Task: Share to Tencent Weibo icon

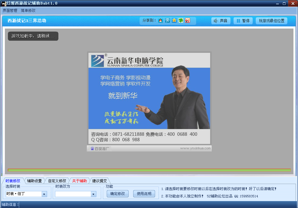Action: tap(168, 21)
